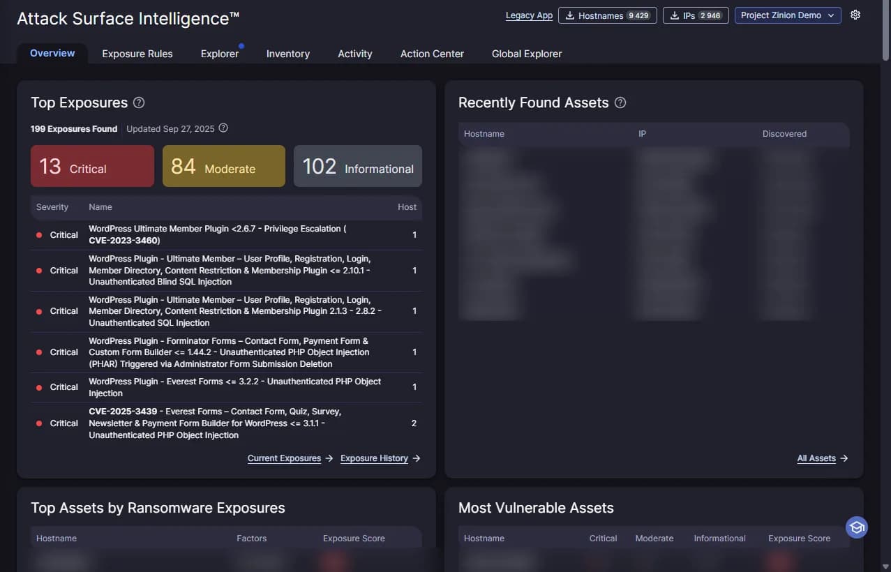The height and width of the screenshot is (572, 891).
Task: Select the 102 Informational tile
Action: pyautogui.click(x=358, y=166)
